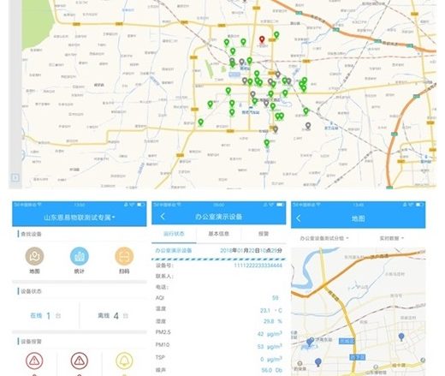The width and height of the screenshot is (445, 376).
Task: Open the blue 统计 statistics icon
Action: [80, 255]
